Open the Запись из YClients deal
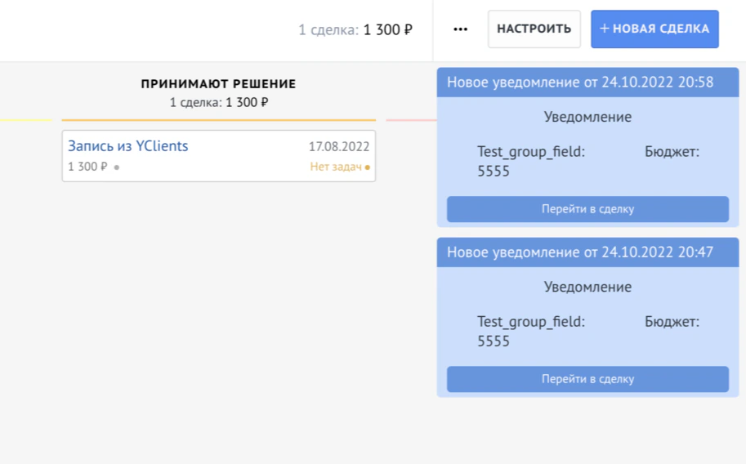Image resolution: width=746 pixels, height=464 pixels. 128,146
